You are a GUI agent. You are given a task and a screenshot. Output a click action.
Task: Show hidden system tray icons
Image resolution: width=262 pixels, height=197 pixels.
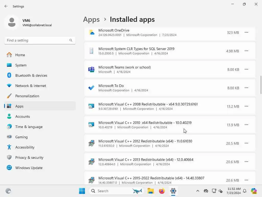[198, 191]
